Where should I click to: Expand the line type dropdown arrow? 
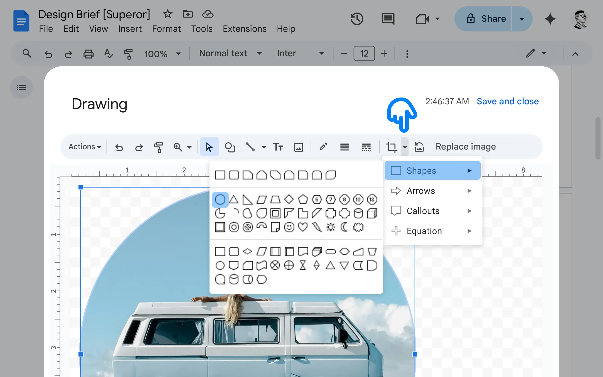coord(264,147)
